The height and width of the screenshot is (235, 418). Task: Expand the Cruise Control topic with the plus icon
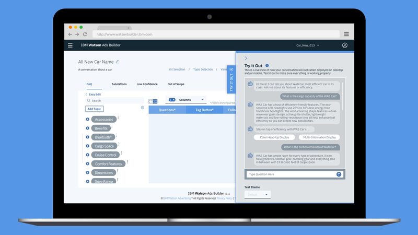(x=87, y=155)
